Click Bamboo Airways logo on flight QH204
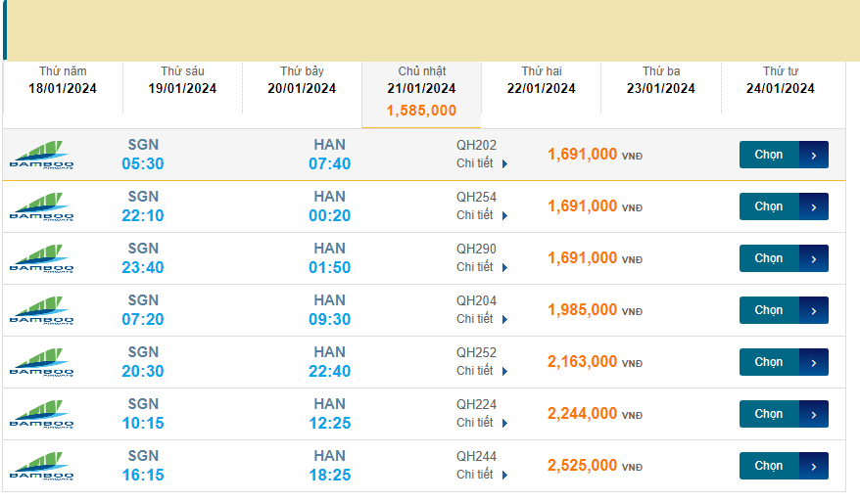The image size is (860, 502). click(x=41, y=310)
